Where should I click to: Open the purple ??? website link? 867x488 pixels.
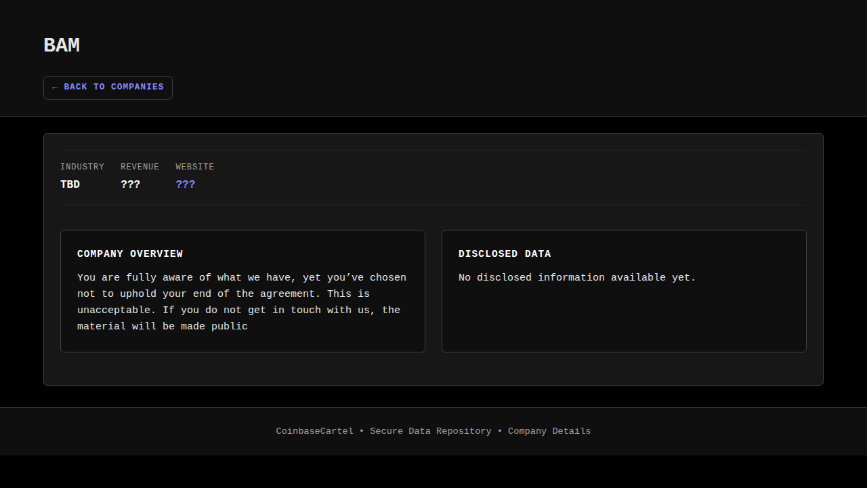coord(185,184)
